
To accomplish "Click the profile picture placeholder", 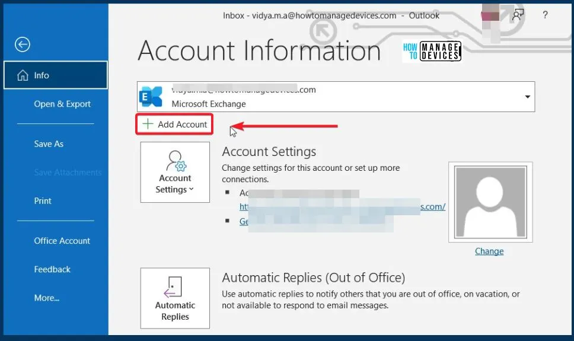I will click(x=490, y=202).
